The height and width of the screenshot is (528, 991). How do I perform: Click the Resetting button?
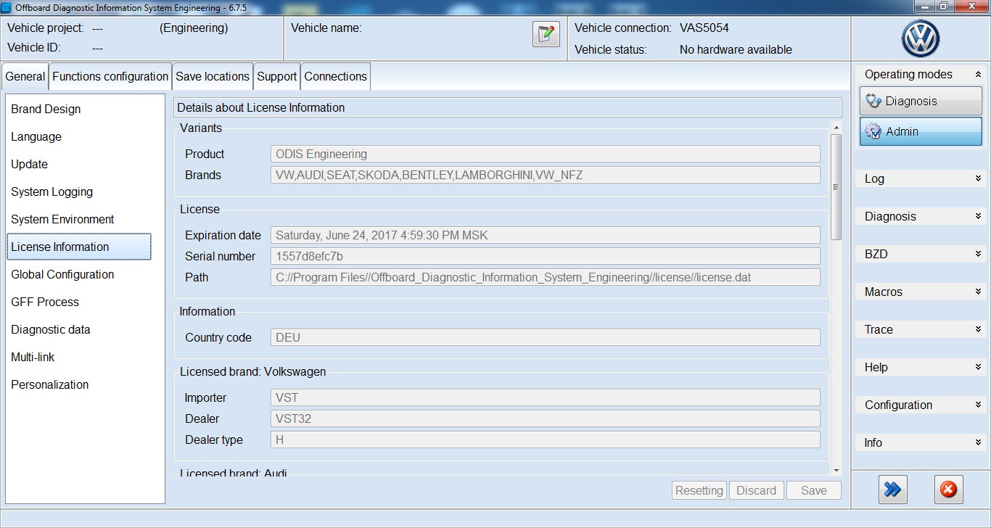[699, 490]
